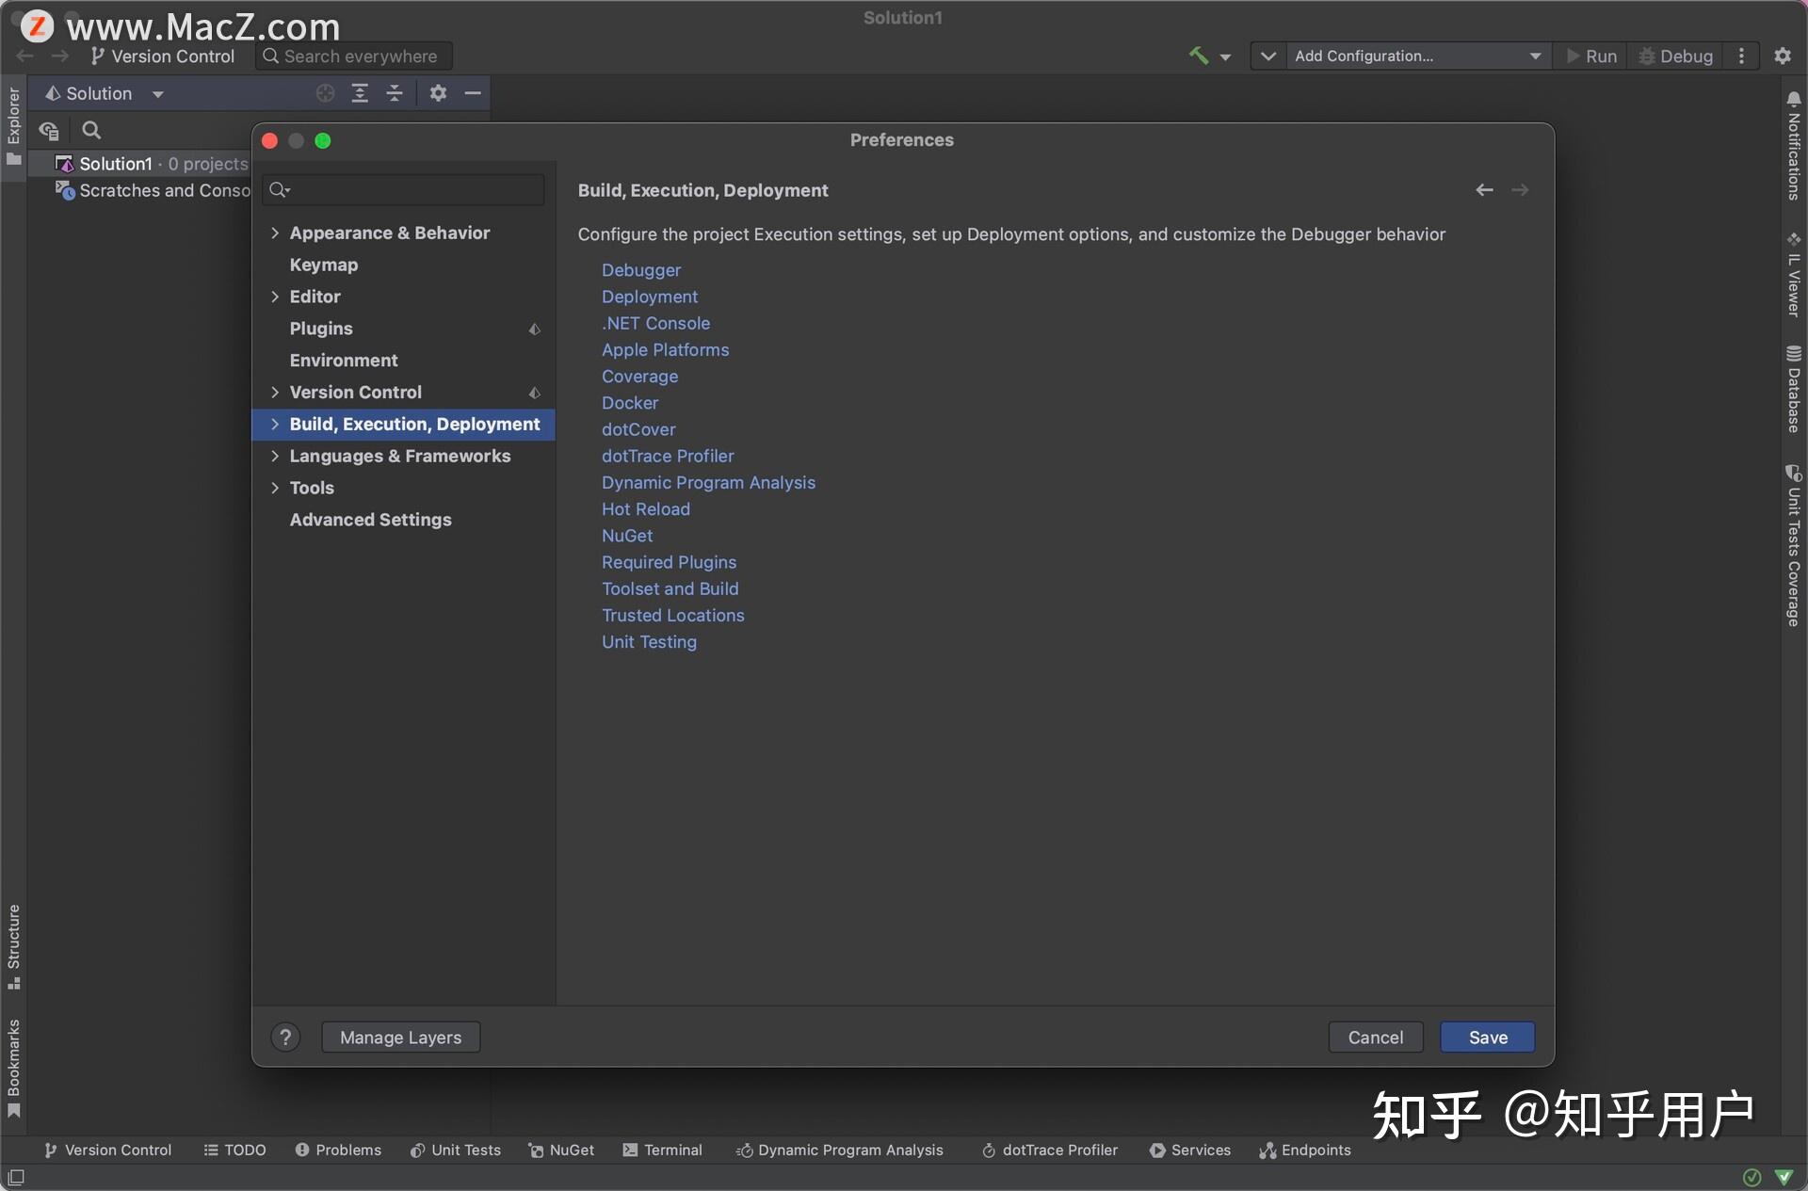1808x1191 pixels.
Task: Open Version Control in the navigation bar
Action: [x=163, y=56]
